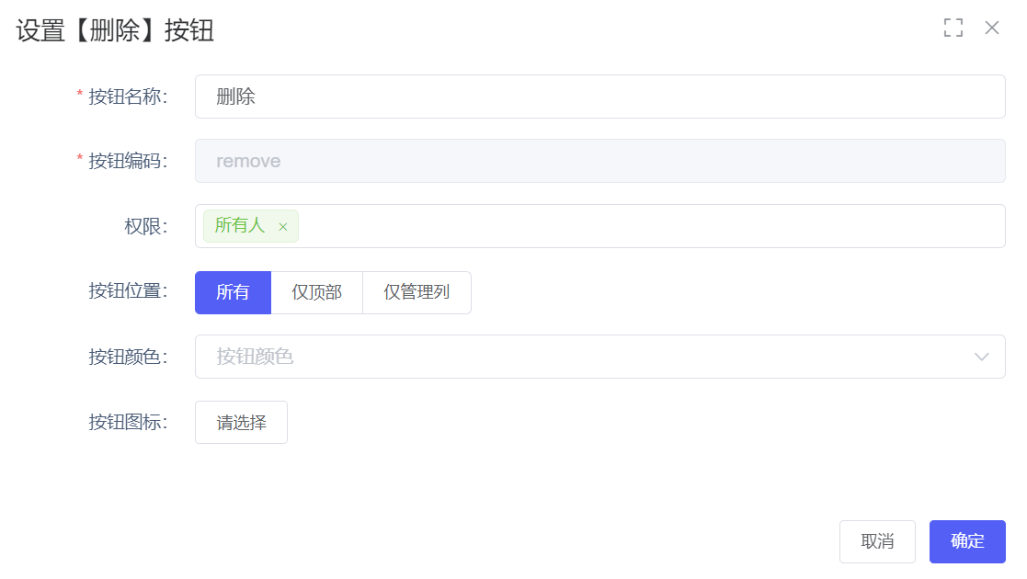
Task: Choose the 仅顶部 position option
Action: 316,292
